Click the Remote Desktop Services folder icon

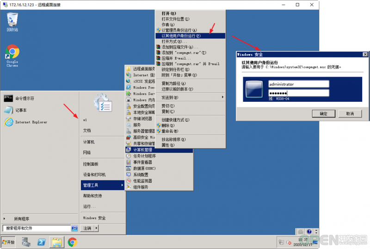(129, 69)
